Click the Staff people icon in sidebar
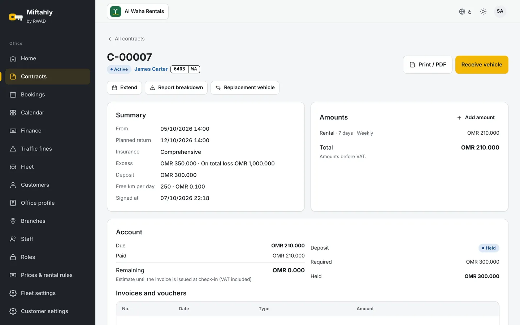520x325 pixels. click(13, 239)
